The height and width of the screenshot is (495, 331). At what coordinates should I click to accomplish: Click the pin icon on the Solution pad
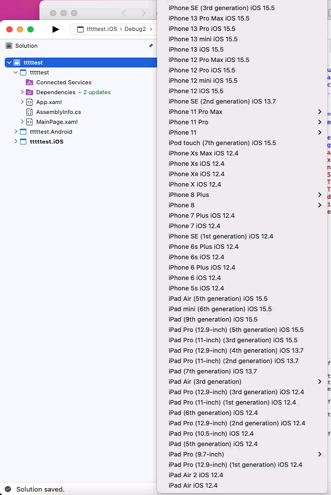[x=152, y=46]
